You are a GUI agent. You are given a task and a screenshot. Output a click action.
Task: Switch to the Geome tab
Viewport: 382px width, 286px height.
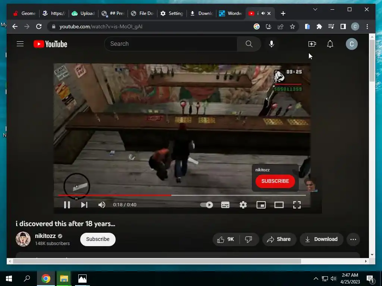[x=24, y=13]
